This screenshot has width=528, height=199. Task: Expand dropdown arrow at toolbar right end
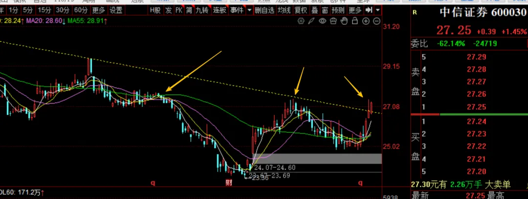pos(377,10)
